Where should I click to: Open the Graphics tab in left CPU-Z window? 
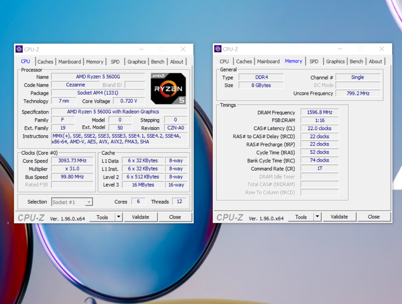point(137,62)
